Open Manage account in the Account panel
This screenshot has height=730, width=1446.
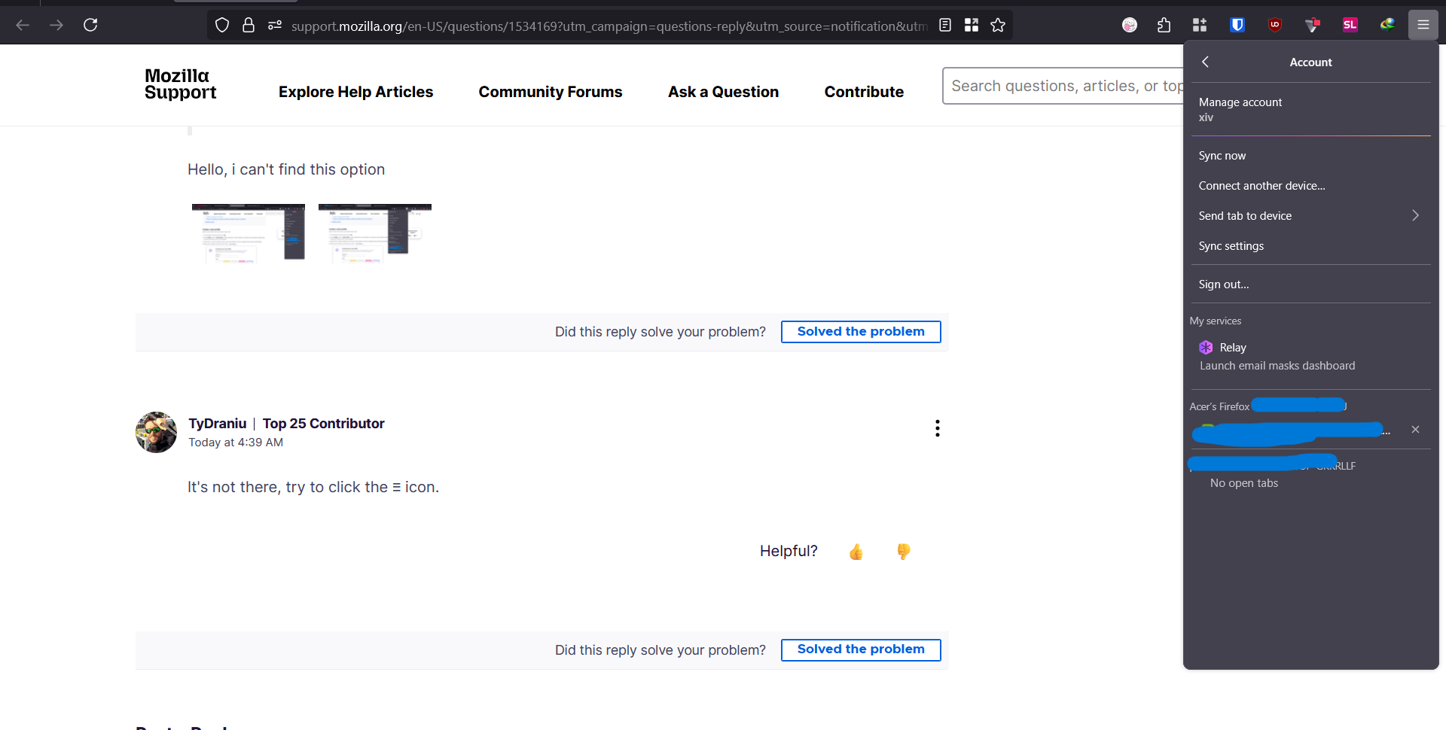[x=1311, y=109]
